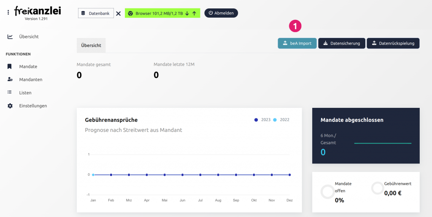The width and height of the screenshot is (432, 217).
Task: Click the up arrow in Browser storage bar
Action: (x=194, y=13)
